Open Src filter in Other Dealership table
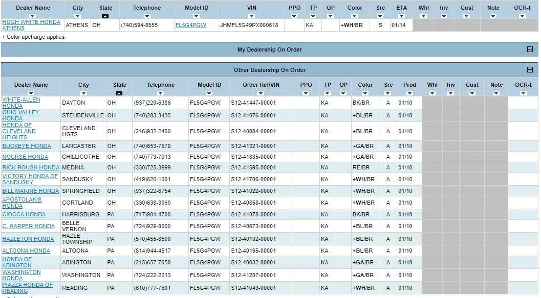Screen dimensions: 541x298 (388, 93)
